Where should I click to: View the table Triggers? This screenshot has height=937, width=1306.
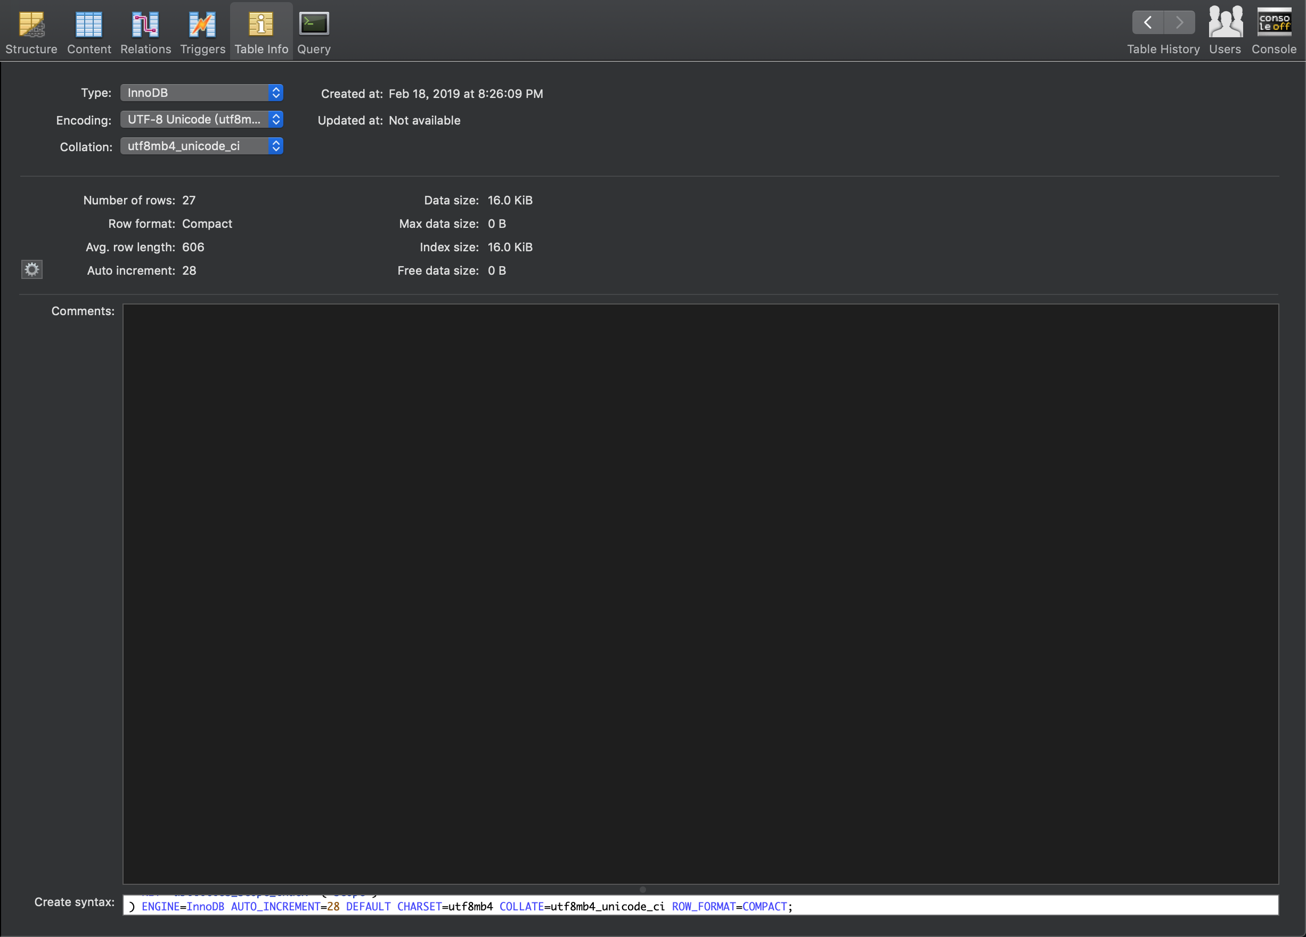[x=203, y=30]
